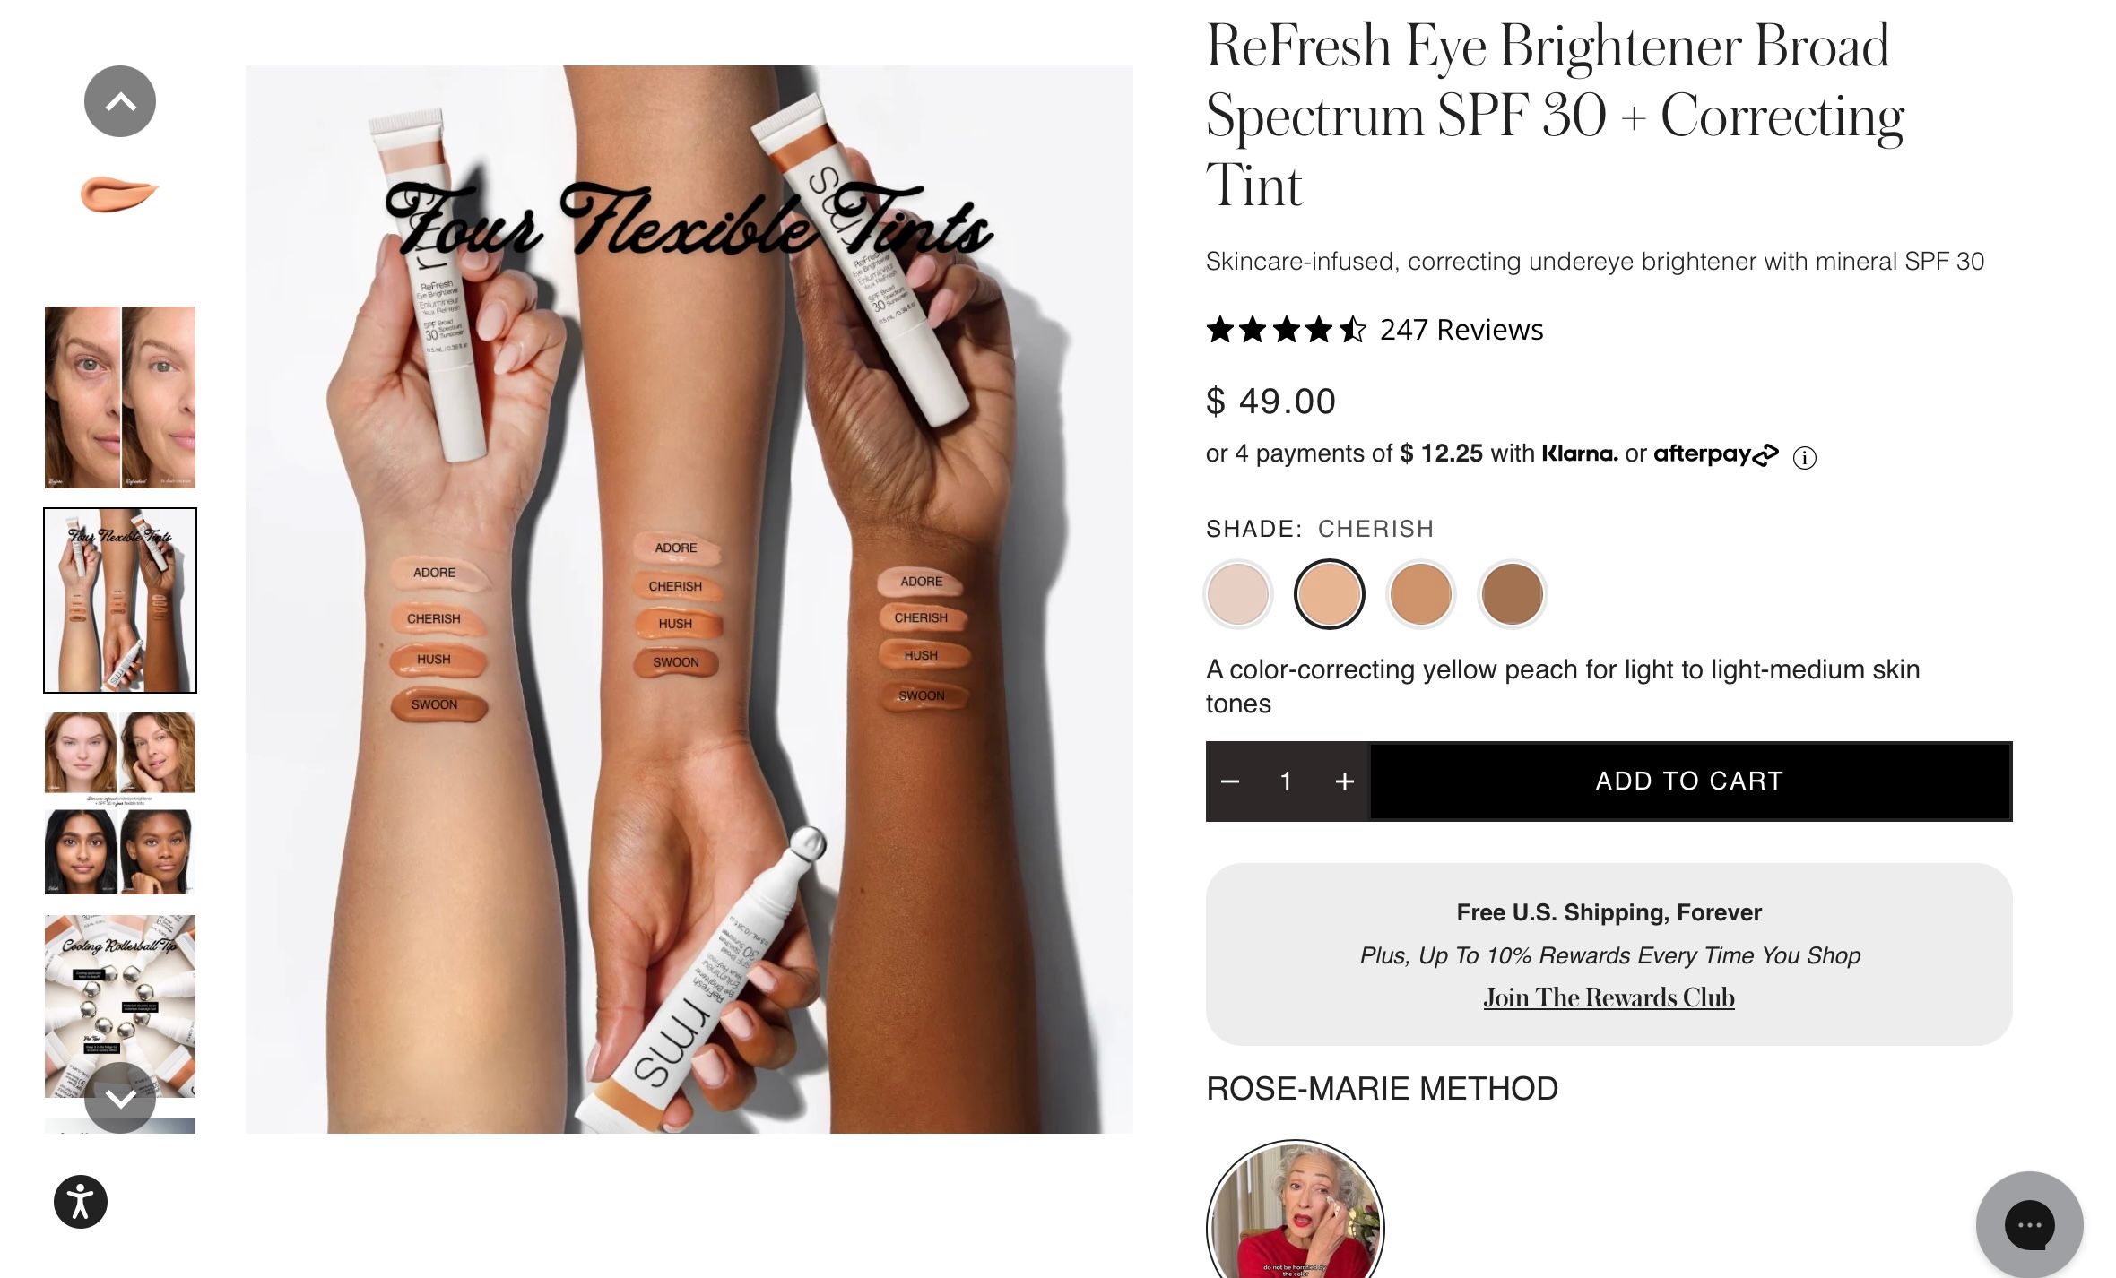Open the 247 Reviews link

click(x=1461, y=330)
